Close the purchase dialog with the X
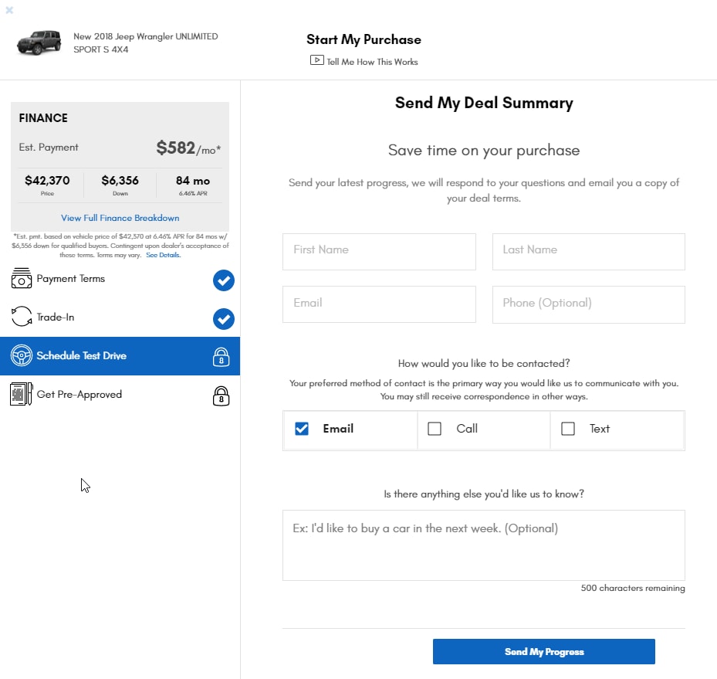Screen dimensions: 717x679 [9, 9]
